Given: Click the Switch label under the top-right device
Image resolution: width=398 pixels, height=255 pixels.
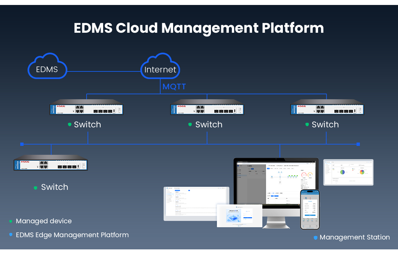Looking at the screenshot, I should click(x=325, y=125).
